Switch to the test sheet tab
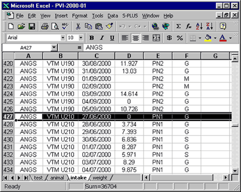241x192 pixels. pyautogui.click(x=38, y=178)
